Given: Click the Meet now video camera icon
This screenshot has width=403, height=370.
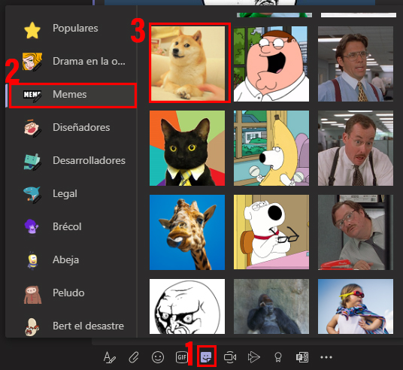Looking at the screenshot, I should [230, 357].
